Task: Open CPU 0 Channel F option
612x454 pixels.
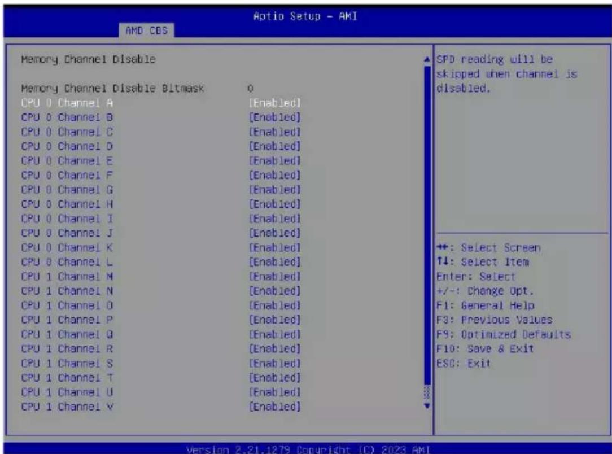Action: [x=161, y=175]
